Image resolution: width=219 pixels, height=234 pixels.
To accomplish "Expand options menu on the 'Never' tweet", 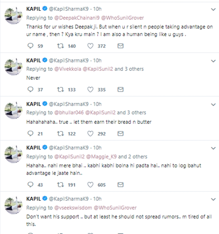I will [x=213, y=61].
